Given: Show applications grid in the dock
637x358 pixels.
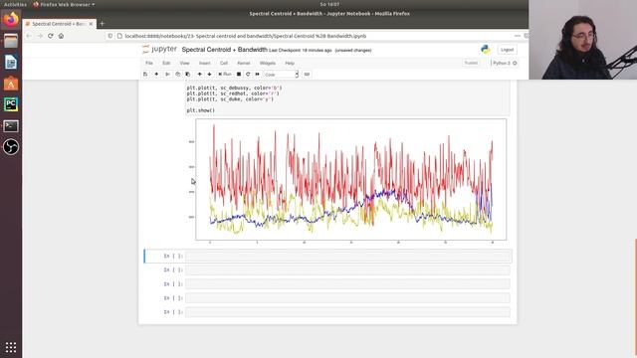Looking at the screenshot, I should [x=11, y=347].
